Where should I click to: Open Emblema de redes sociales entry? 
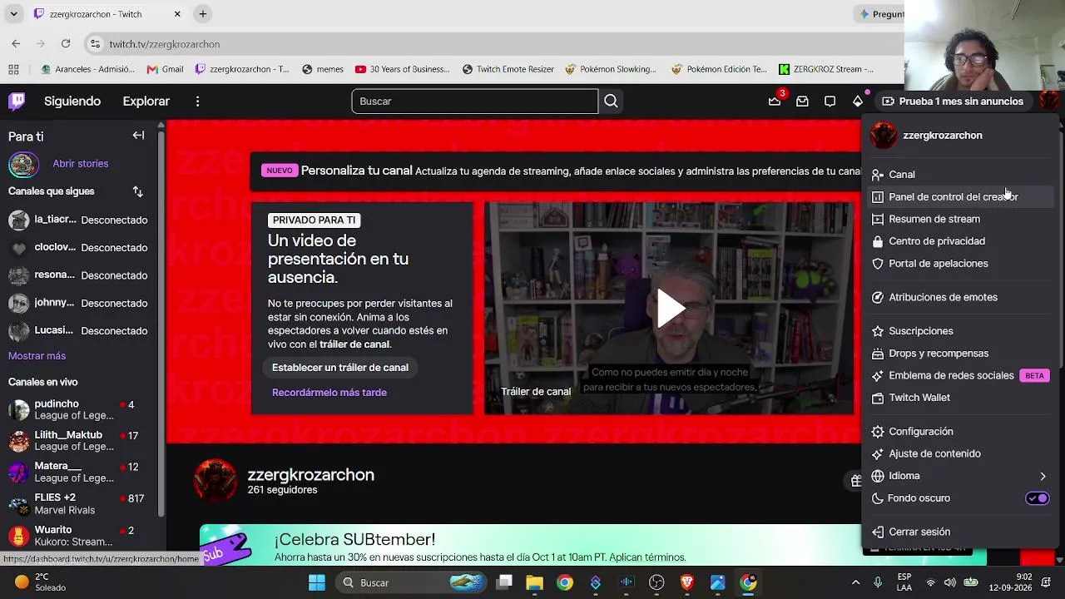(x=960, y=375)
